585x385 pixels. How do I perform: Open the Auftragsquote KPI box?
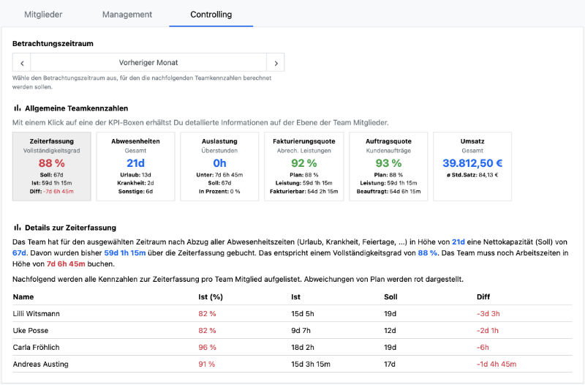pyautogui.click(x=388, y=166)
